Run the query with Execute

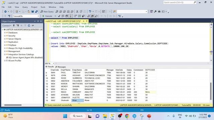tap(47, 16)
